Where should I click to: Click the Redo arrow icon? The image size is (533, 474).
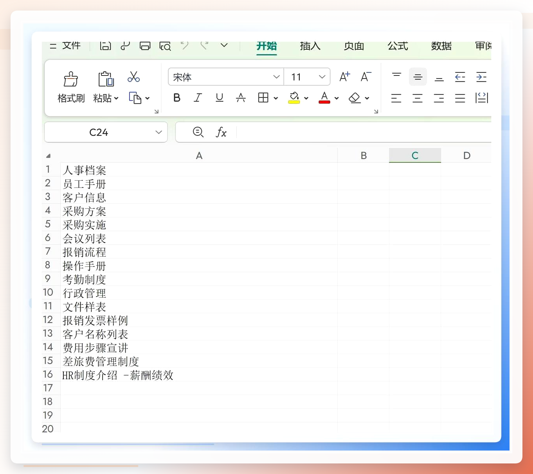click(x=203, y=45)
